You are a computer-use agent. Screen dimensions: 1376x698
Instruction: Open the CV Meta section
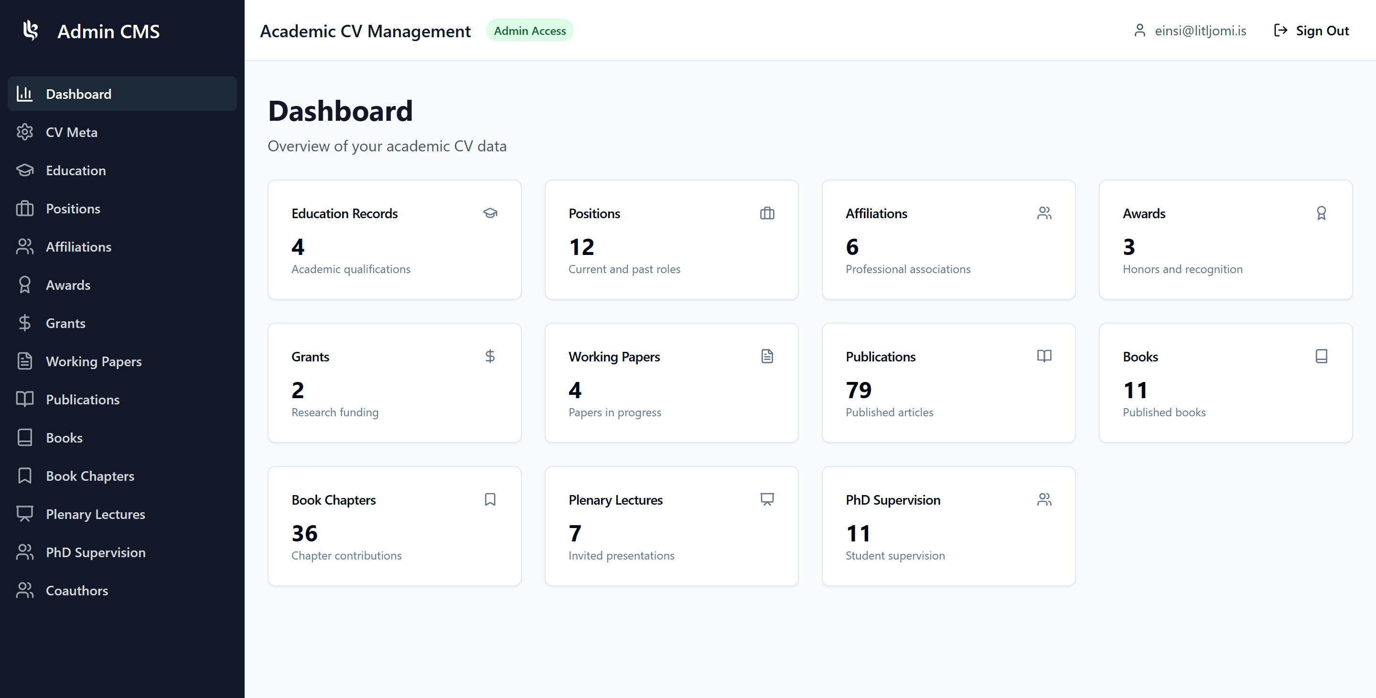click(72, 132)
